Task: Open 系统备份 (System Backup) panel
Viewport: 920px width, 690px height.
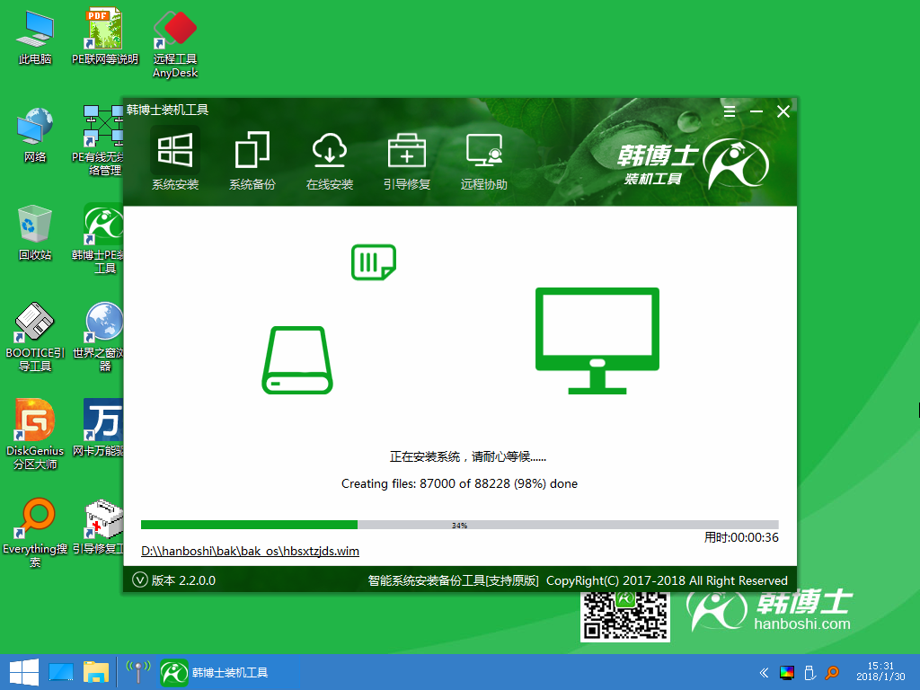Action: (x=252, y=160)
